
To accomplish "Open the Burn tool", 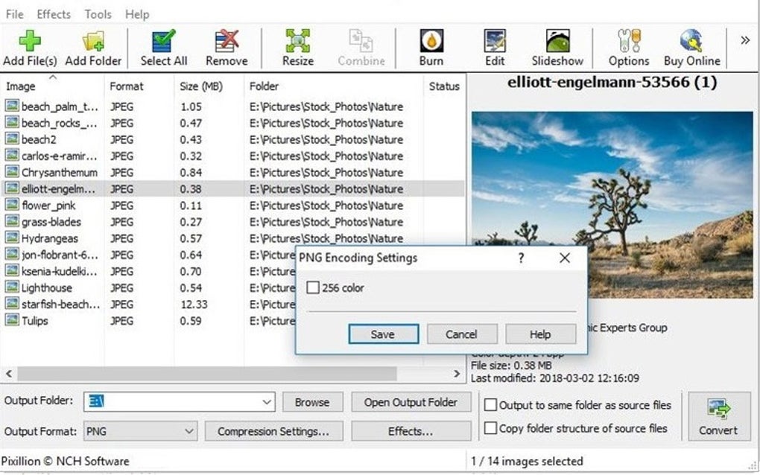I will [x=431, y=48].
